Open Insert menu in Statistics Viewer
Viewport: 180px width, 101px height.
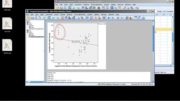56,15
